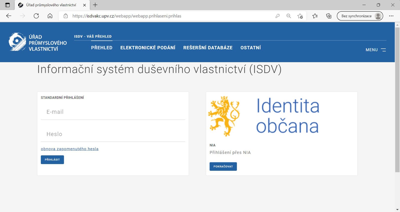Open the OSTATNÍ menu item
Screen dimensions: 400x212
[x=250, y=48]
